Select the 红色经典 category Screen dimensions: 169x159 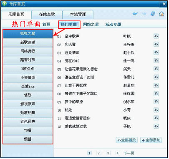(x=28, y=122)
